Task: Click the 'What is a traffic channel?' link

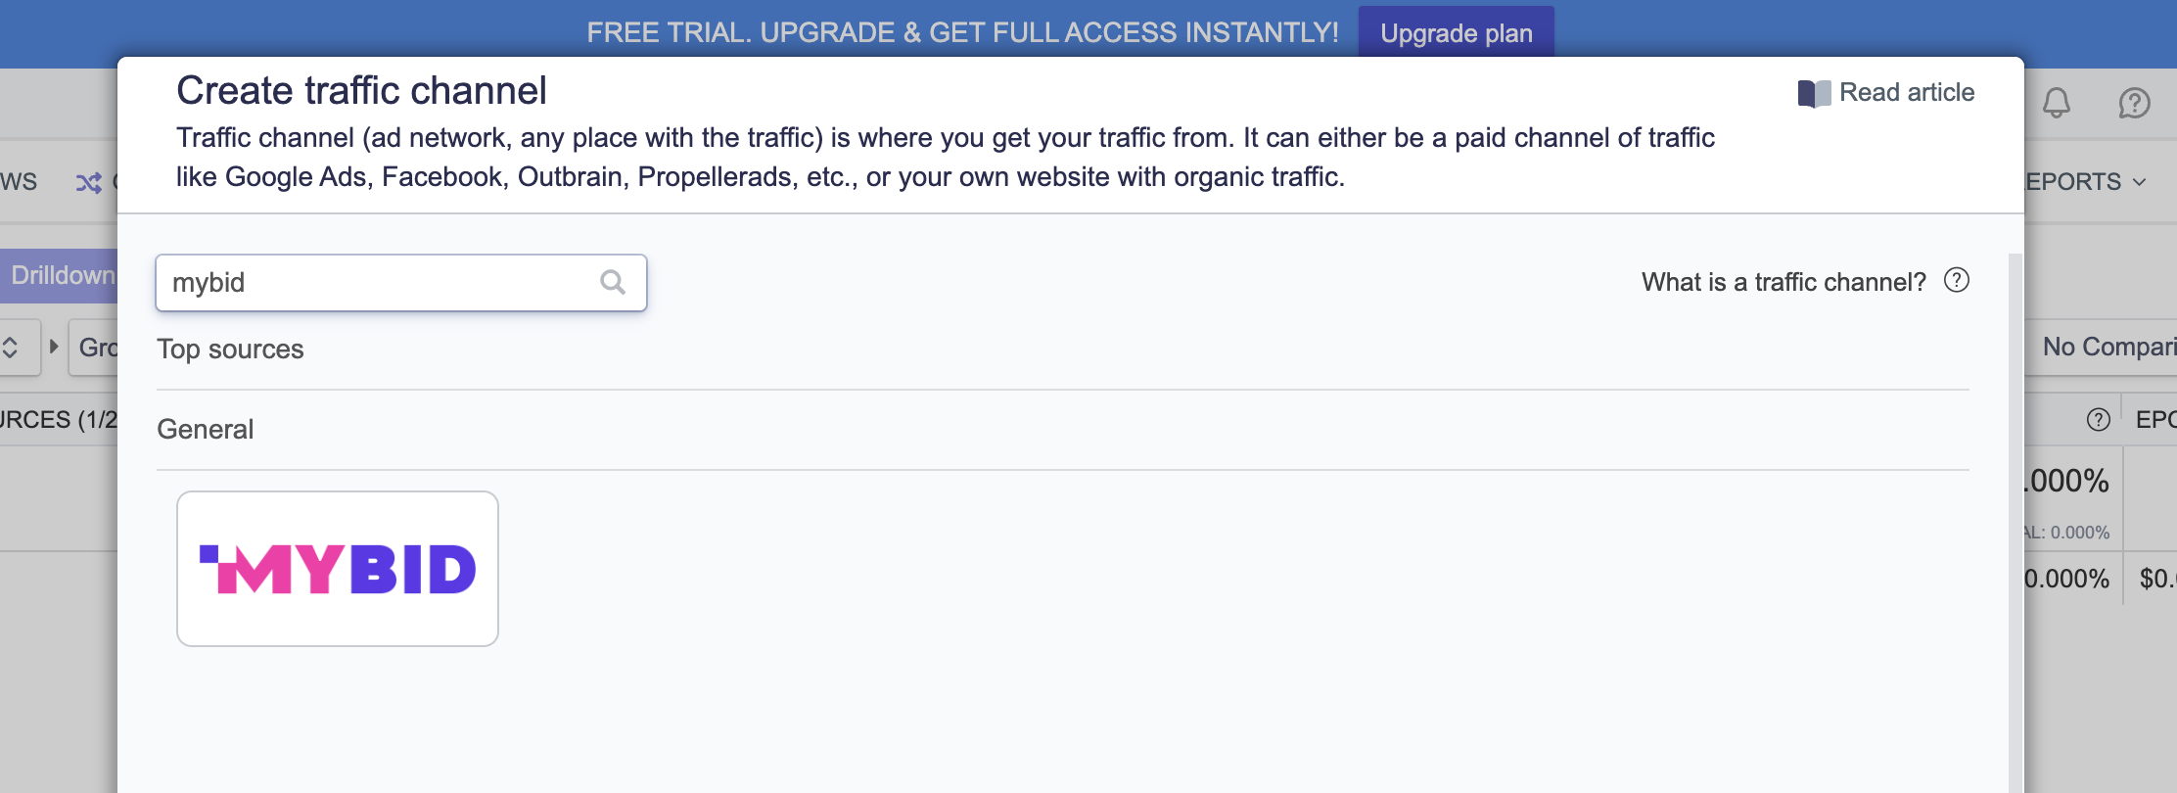Action: 1783,283
